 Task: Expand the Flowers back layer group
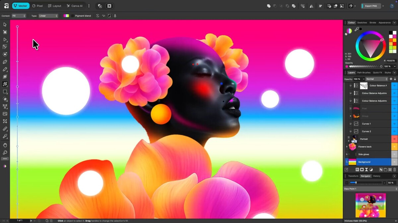coord(347,147)
